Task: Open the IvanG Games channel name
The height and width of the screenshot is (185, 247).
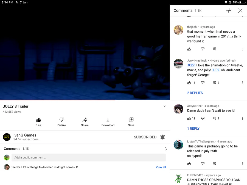Action: click(25, 135)
